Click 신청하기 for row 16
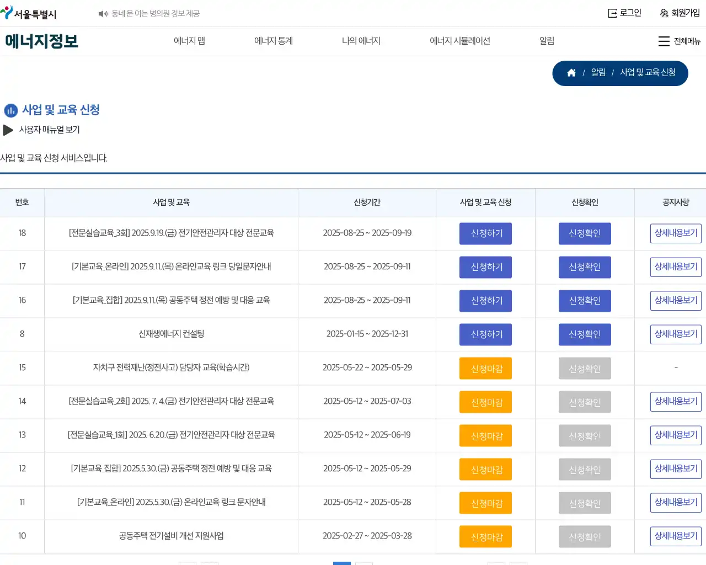706x565 pixels. tap(486, 301)
